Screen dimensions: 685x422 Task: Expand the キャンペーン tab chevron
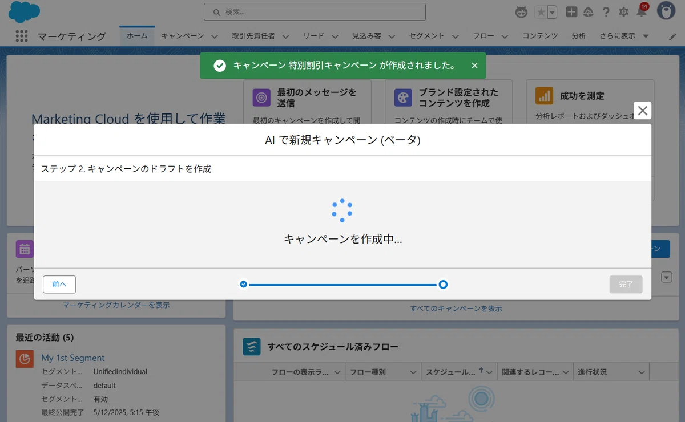[x=215, y=36]
